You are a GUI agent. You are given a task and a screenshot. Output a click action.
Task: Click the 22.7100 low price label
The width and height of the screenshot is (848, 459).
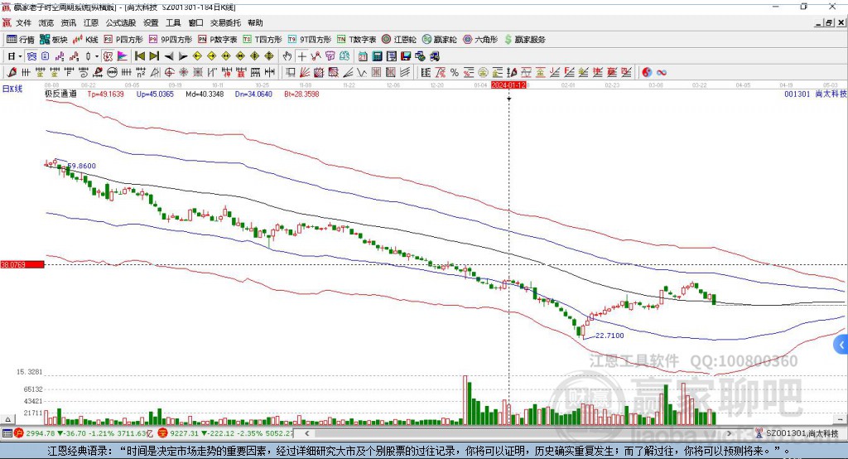[609, 336]
